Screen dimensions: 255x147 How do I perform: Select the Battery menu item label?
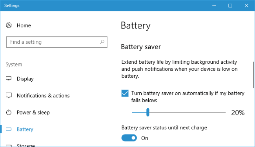pyautogui.click(x=25, y=129)
